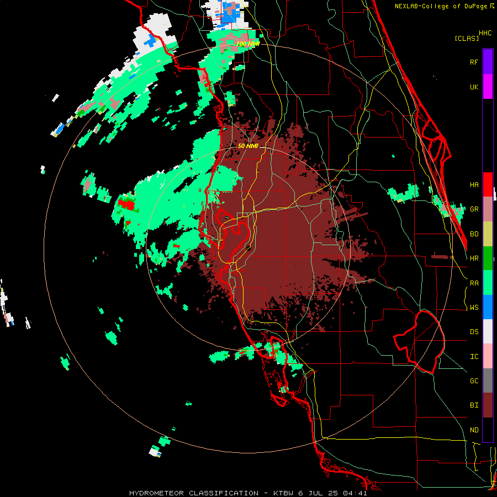Click the BI legend label text
This screenshot has height=497, width=497.
tap(474, 405)
